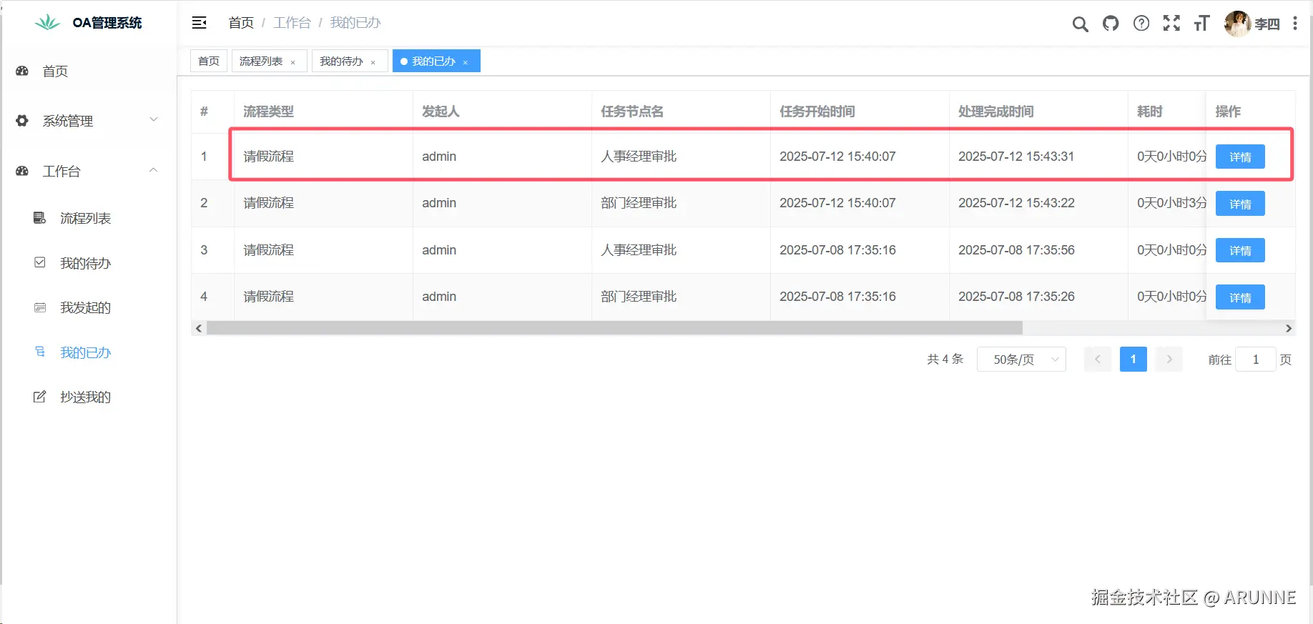Click the 李四 user avatar

click(1237, 24)
